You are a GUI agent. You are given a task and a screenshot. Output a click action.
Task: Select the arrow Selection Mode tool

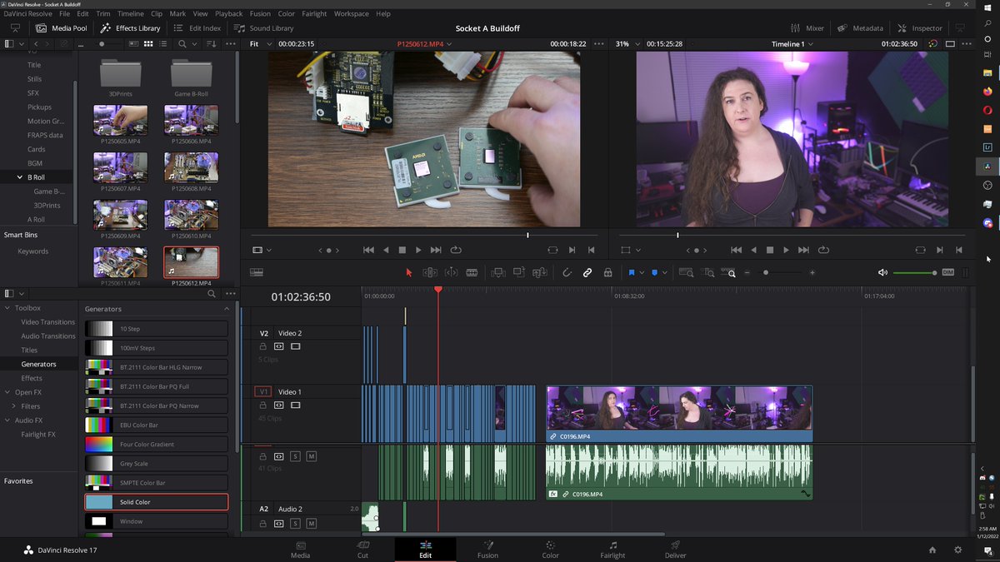[x=408, y=272]
